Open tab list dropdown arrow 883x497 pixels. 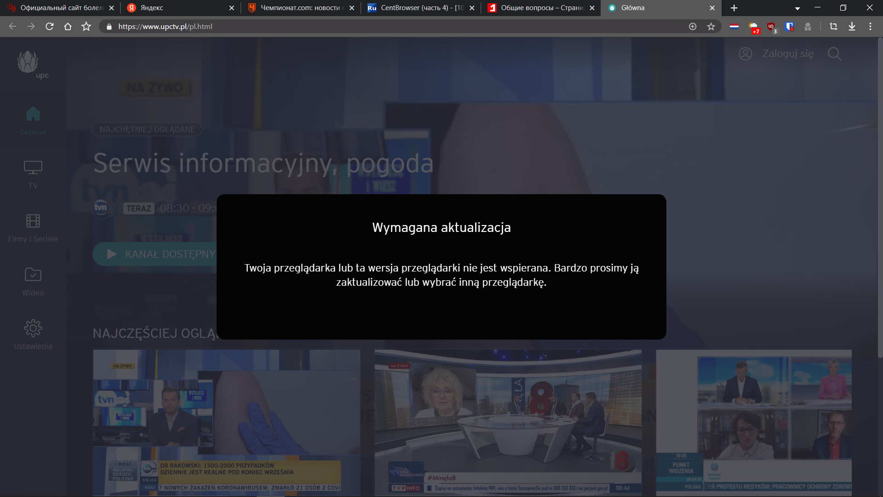point(797,8)
